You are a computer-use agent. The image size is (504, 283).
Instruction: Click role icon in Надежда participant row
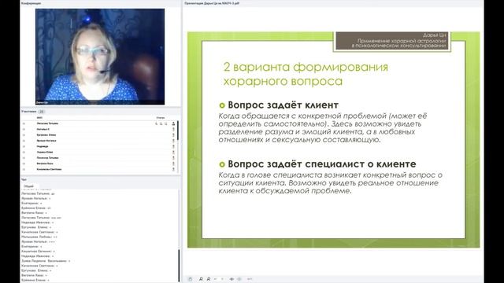click(173, 147)
